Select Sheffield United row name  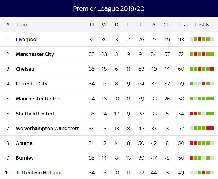[35, 114]
